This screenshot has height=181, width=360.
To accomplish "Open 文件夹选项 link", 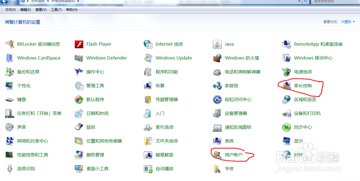I will [167, 141].
